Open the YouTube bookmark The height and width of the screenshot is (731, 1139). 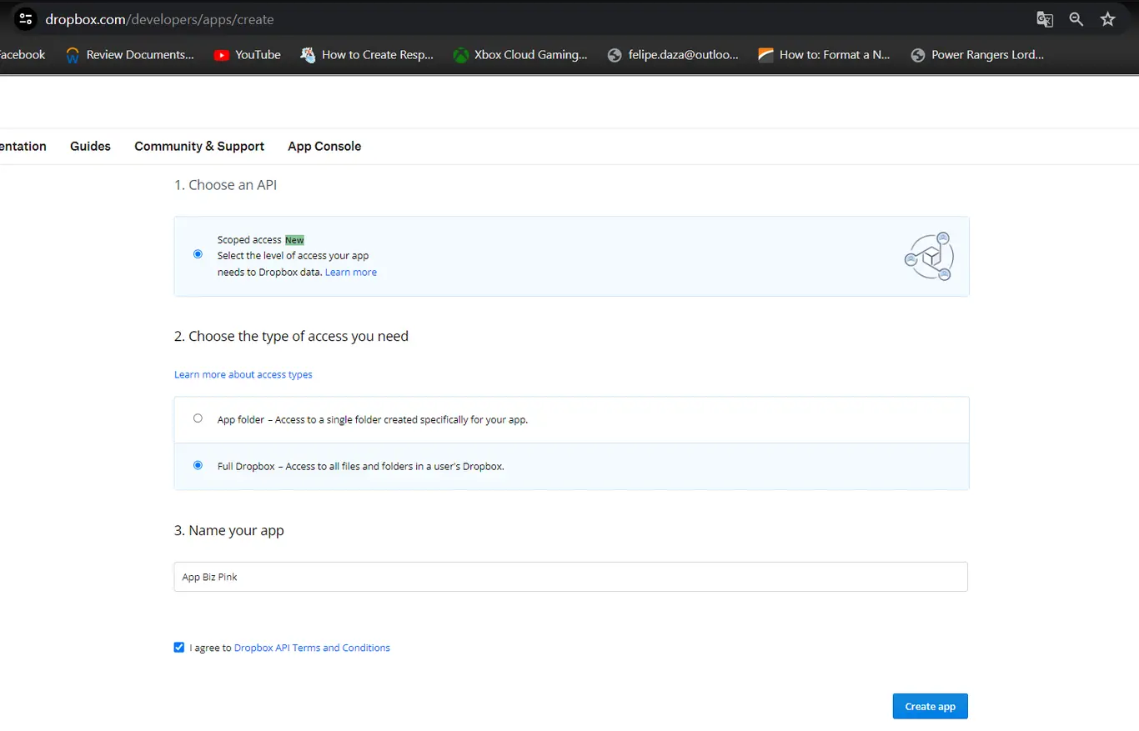247,55
